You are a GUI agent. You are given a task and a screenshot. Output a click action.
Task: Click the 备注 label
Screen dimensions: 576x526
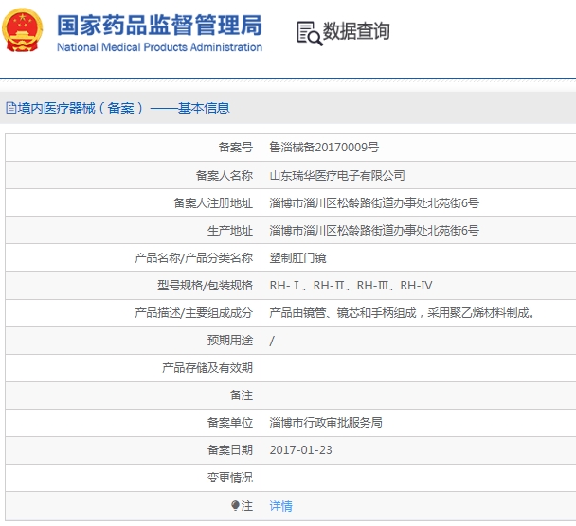242,395
